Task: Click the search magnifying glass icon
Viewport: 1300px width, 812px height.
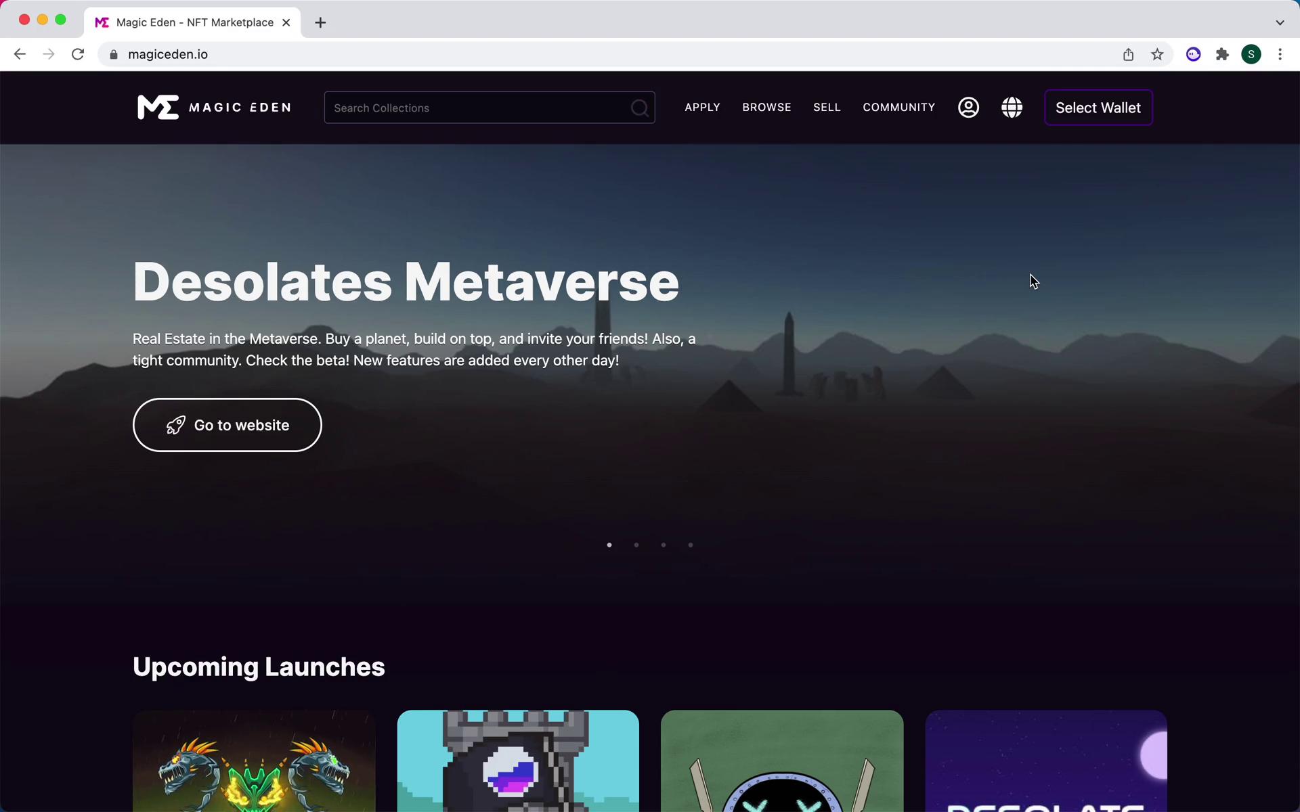Action: click(639, 108)
